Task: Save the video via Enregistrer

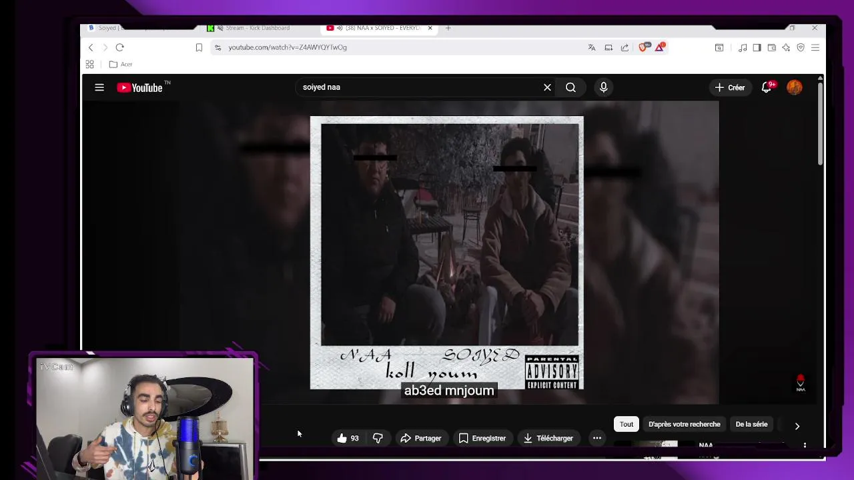Action: (482, 438)
